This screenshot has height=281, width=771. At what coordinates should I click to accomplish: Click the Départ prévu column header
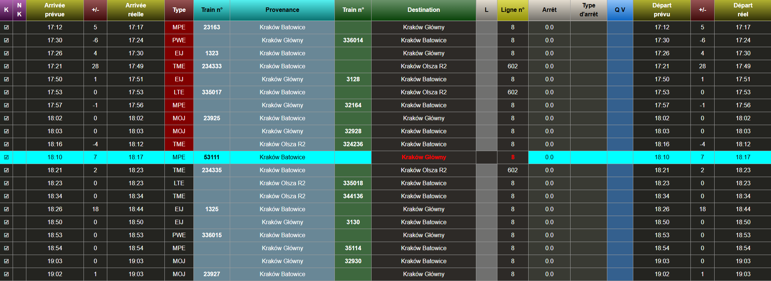tap(662, 10)
